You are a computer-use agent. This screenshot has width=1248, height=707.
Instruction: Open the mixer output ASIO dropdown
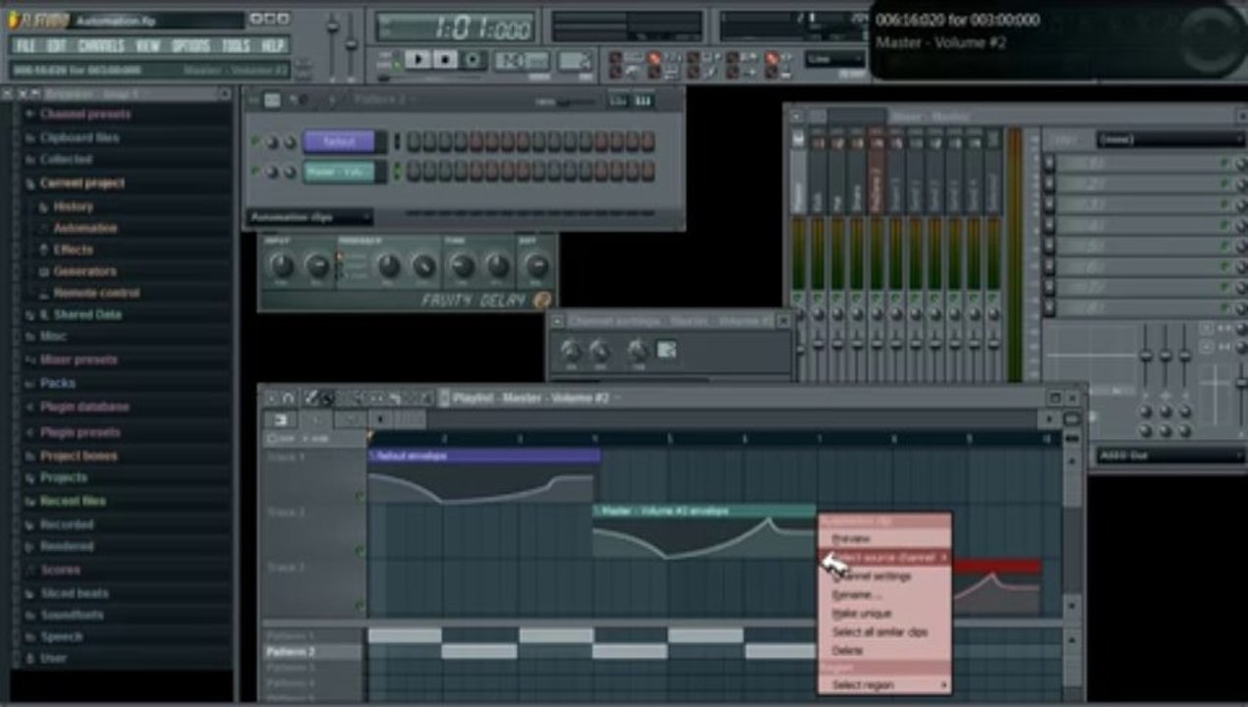click(x=1169, y=456)
